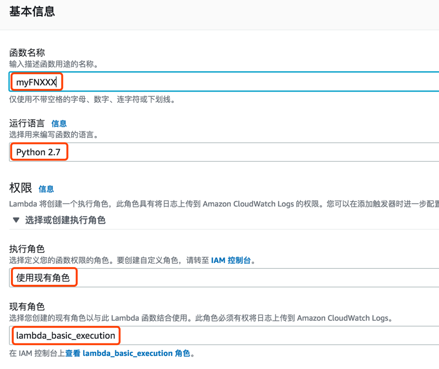Open the 信息 link next to 权限
Image resolution: width=439 pixels, height=369 pixels.
point(46,189)
